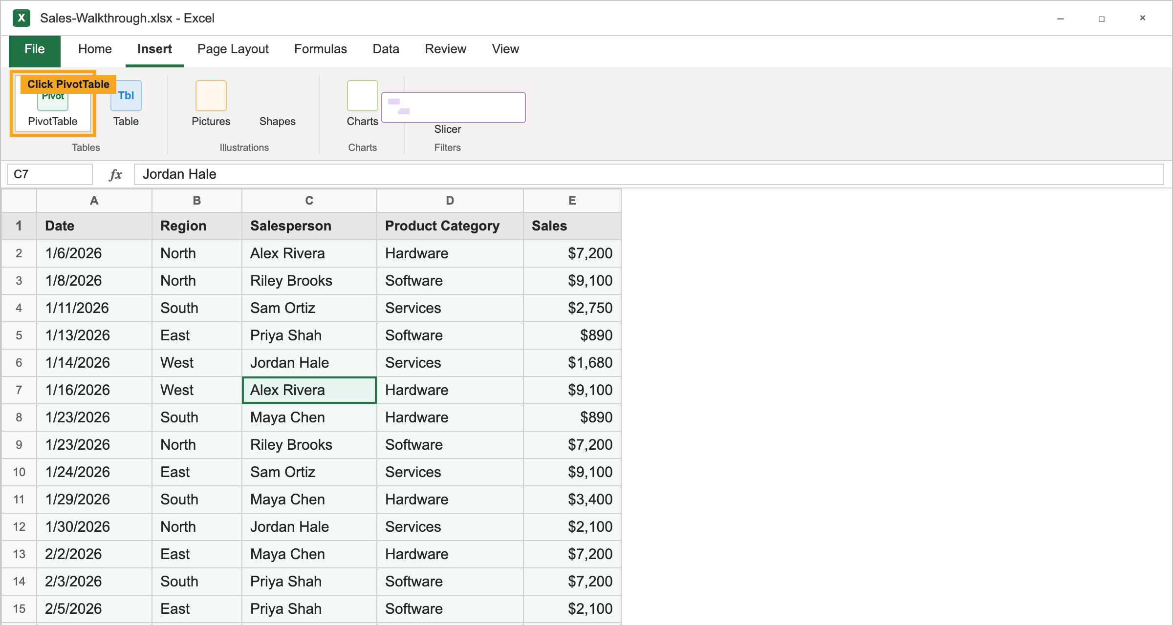Select row 7 header
The height and width of the screenshot is (625, 1173).
point(19,390)
